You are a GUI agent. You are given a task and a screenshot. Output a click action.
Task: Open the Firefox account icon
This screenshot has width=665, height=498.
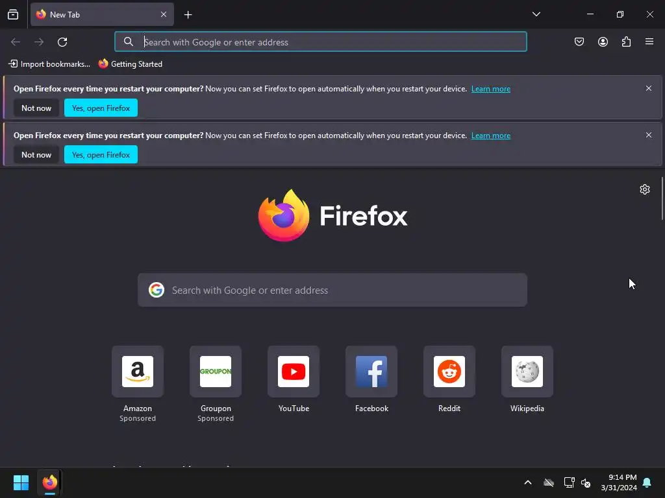click(x=603, y=41)
